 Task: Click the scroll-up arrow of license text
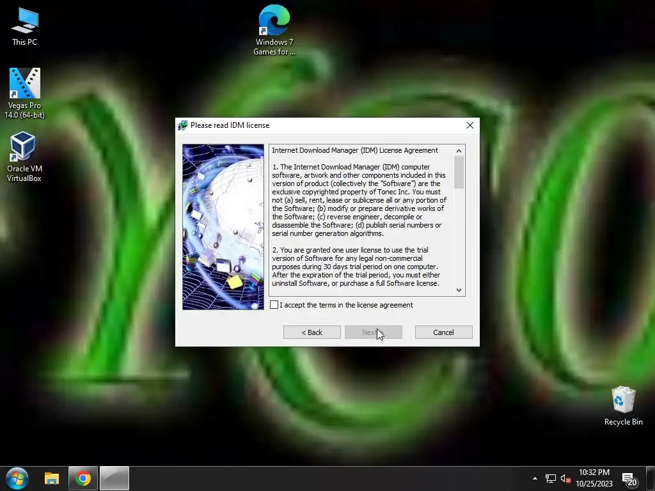coord(459,151)
